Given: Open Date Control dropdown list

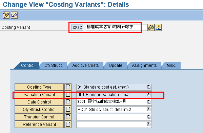Looking at the screenshot, I should (149, 102).
